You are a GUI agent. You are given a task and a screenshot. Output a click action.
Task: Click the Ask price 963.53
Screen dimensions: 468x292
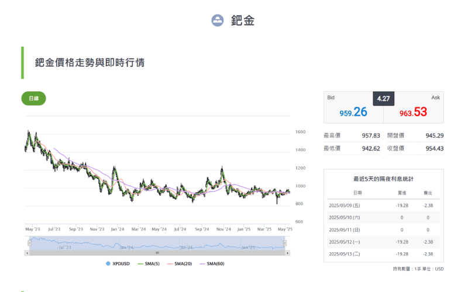414,112
